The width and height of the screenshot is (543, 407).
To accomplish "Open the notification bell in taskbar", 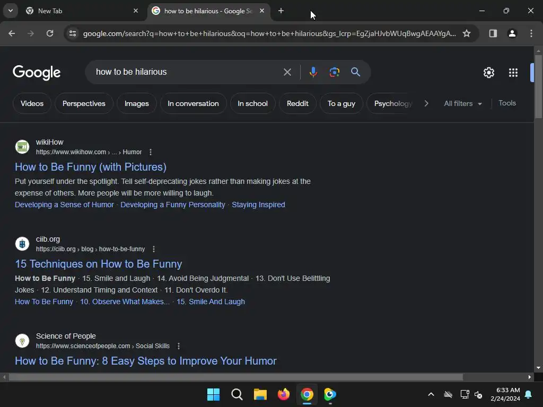I will (x=528, y=394).
